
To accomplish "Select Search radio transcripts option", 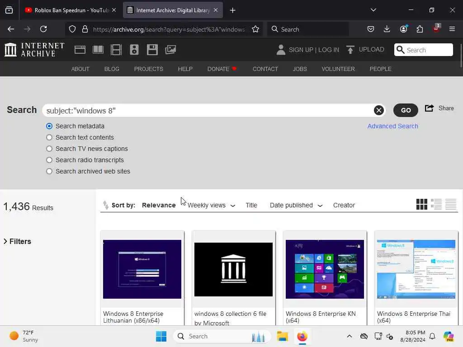I will point(49,160).
